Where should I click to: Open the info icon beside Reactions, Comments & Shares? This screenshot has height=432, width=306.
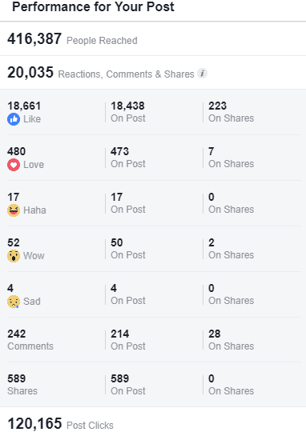click(x=202, y=74)
